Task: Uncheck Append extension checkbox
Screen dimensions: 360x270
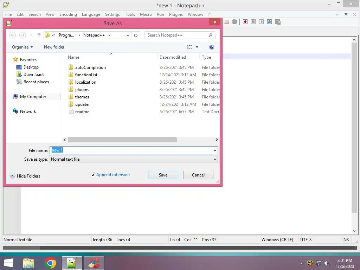Action: click(93, 175)
